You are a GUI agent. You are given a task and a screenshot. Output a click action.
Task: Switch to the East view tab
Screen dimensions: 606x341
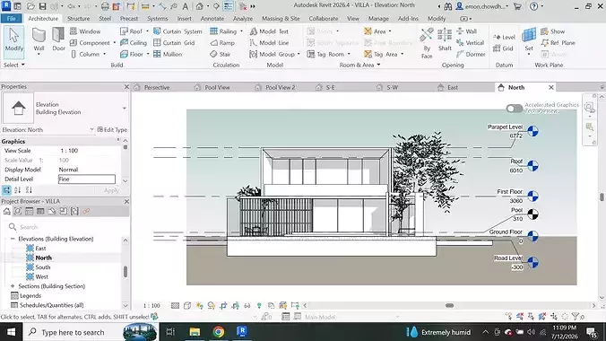(x=453, y=87)
